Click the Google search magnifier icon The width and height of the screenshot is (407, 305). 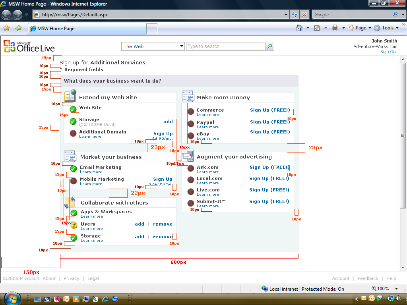click(x=395, y=14)
